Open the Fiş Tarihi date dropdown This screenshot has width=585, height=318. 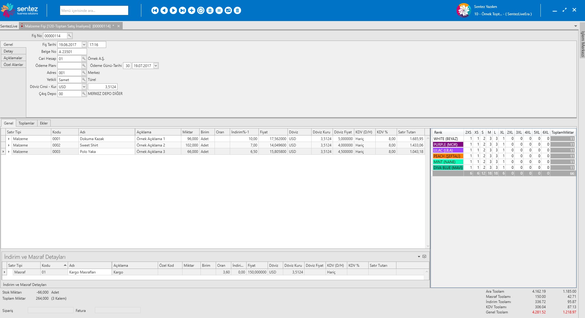coord(84,45)
